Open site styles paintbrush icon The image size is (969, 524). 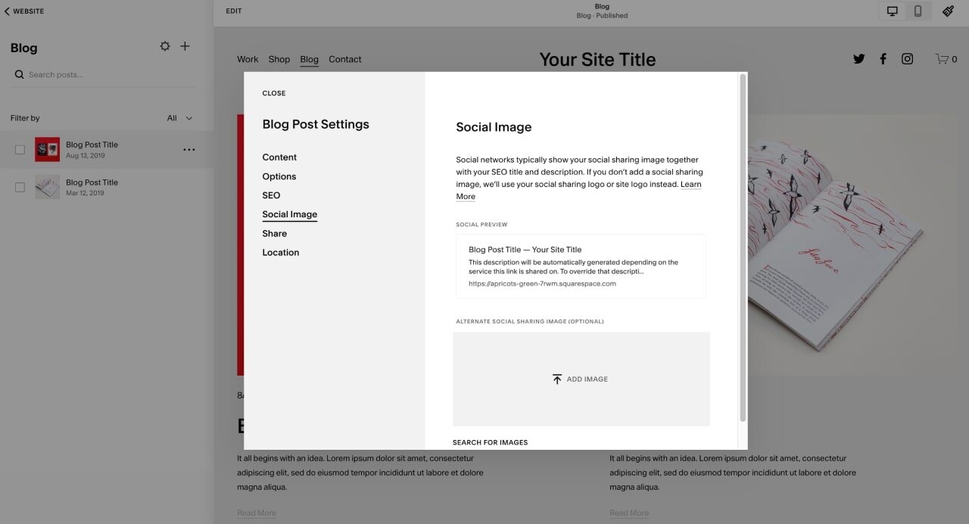(x=948, y=11)
